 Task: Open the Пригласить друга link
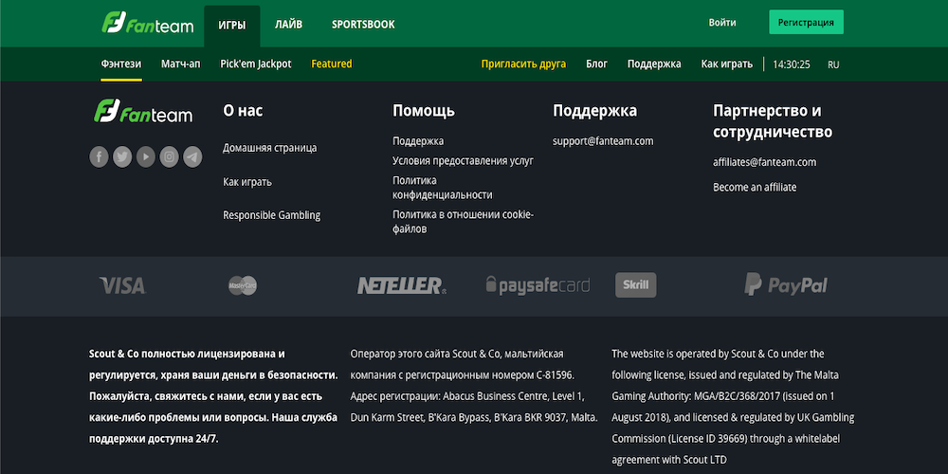[523, 64]
